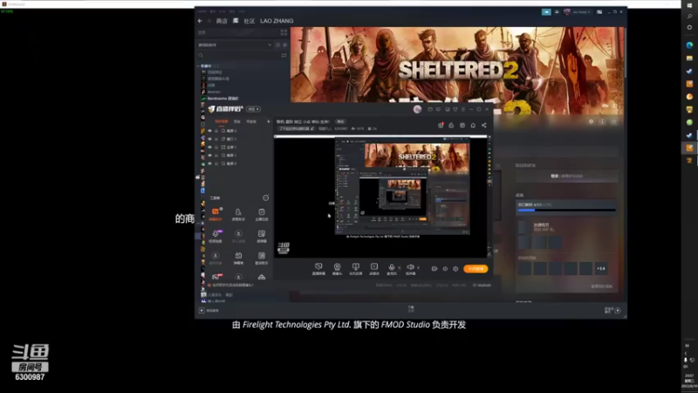This screenshot has height=393, width=698.
Task: Open the Steam account name dropdown
Action: coord(581,12)
